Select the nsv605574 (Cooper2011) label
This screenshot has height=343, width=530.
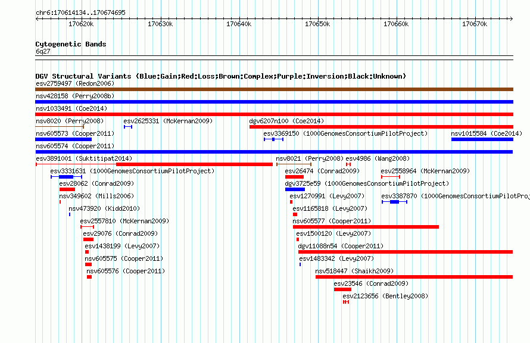click(x=75, y=146)
